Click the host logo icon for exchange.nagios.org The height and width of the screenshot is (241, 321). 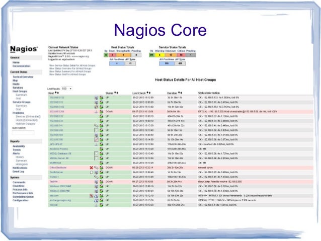click(96, 200)
